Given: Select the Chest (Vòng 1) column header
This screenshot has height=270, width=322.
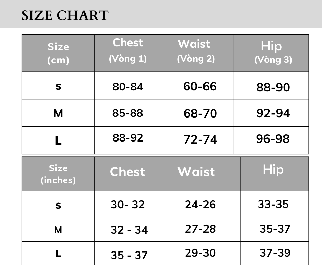Looking at the screenshot, I should pyautogui.click(x=128, y=50).
